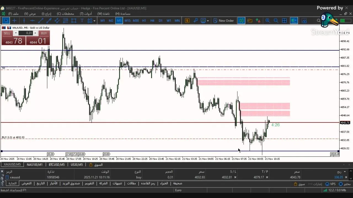Screen dimensions: 353x198
Task: Open the search magnifier icon
Action: (319, 21)
